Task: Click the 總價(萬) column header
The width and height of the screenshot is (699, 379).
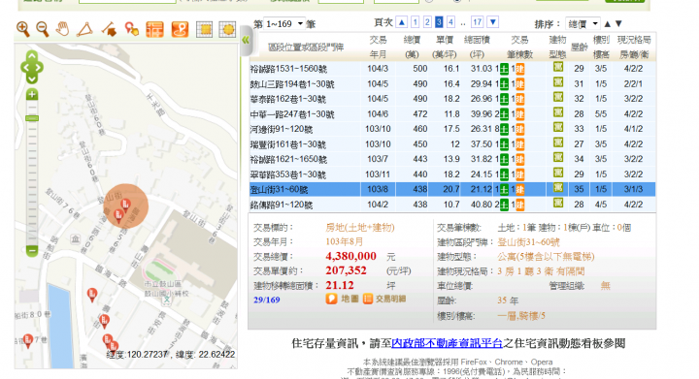Action: [x=412, y=47]
